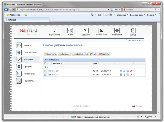The image size is (164, 122).
Task: Open the Результаты chart icon in top navigation
Action: 101,31
